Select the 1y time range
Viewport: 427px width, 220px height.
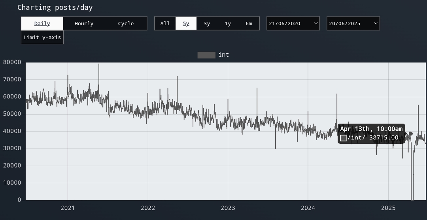click(x=228, y=23)
